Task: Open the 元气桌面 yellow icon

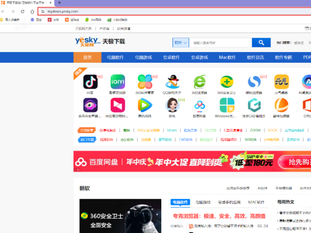Action: (x=282, y=81)
